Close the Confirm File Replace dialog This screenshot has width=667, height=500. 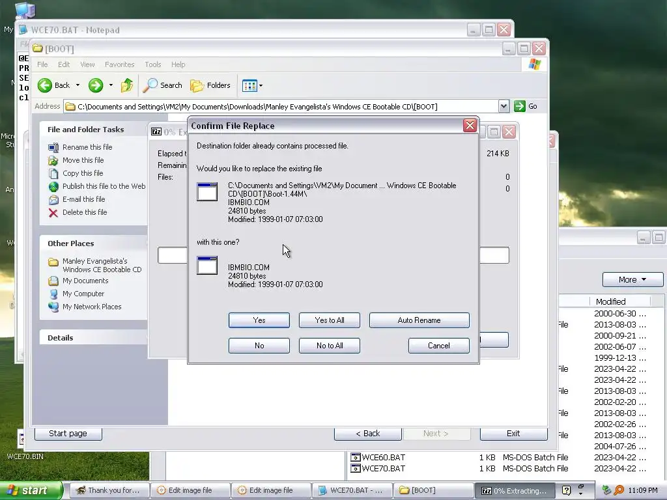click(470, 126)
